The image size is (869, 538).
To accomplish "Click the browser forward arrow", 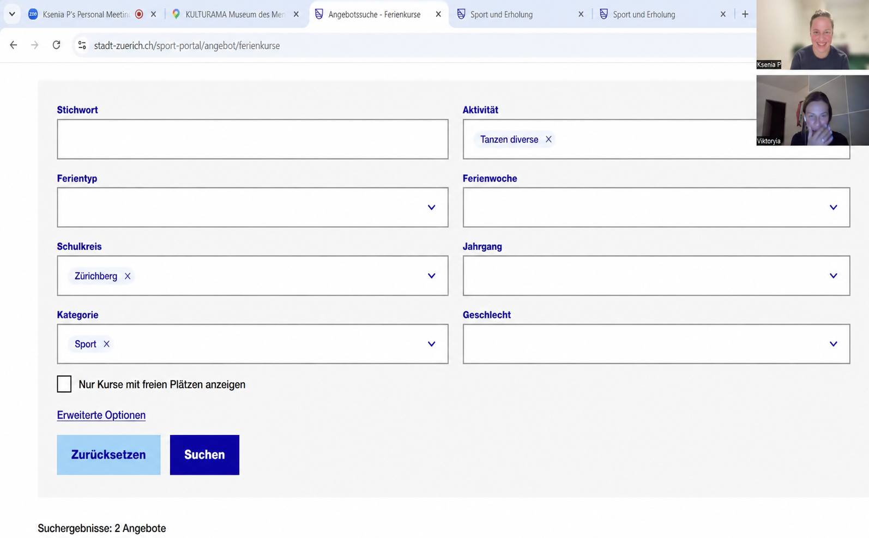I will click(35, 45).
